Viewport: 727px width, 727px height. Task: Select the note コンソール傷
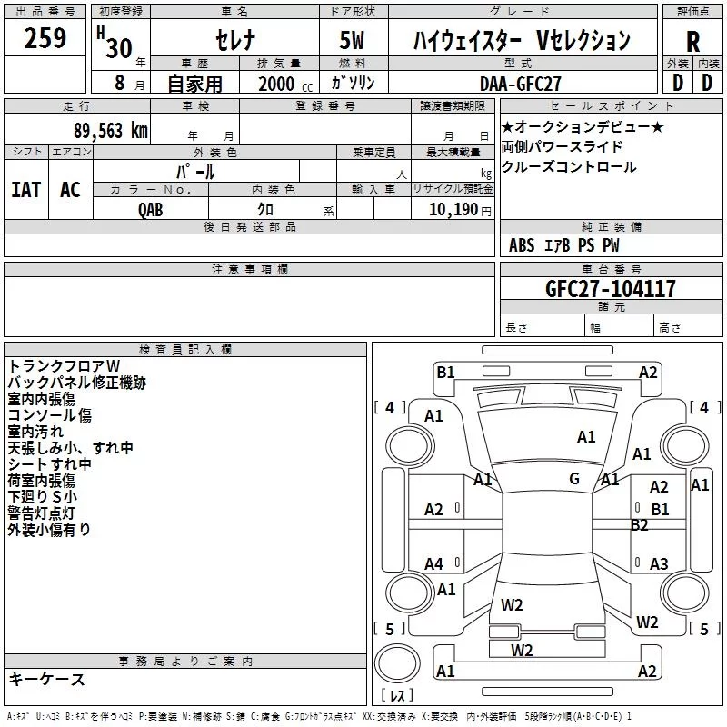tap(50, 415)
